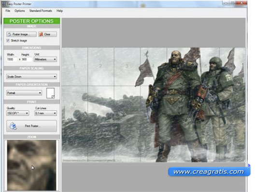Image resolution: width=256 pixels, height=192 pixels.
Task: Click the Width input field
Action: (12, 59)
